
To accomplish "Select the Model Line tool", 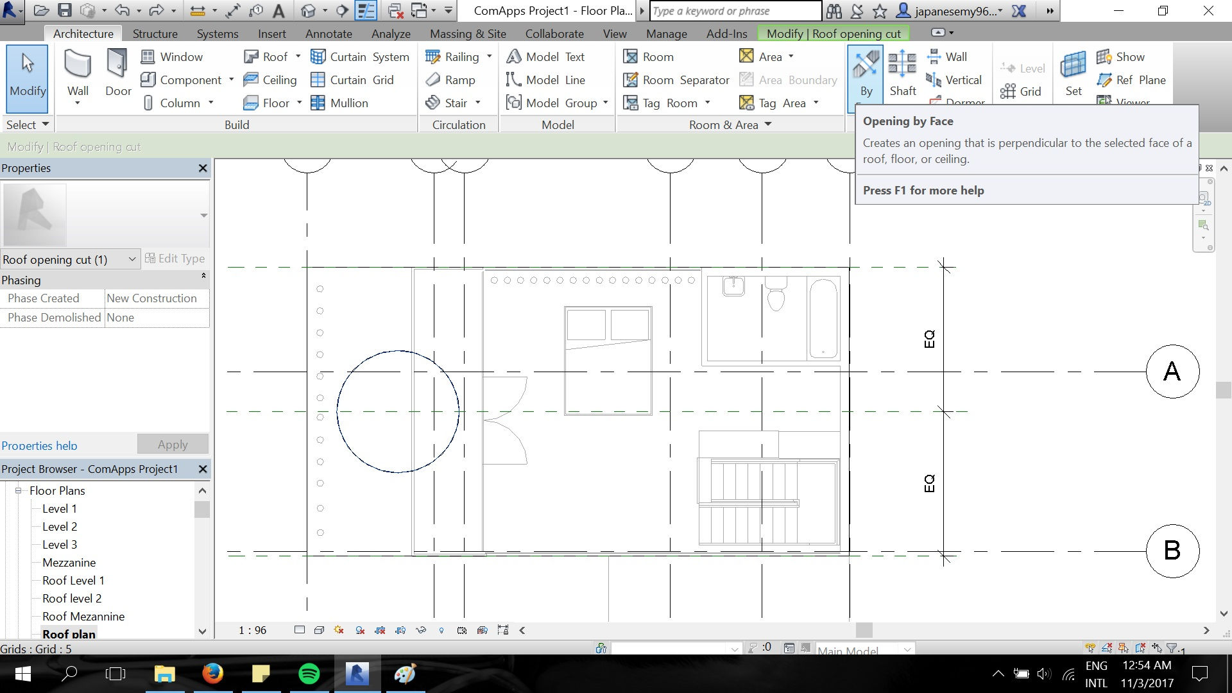I will (545, 80).
